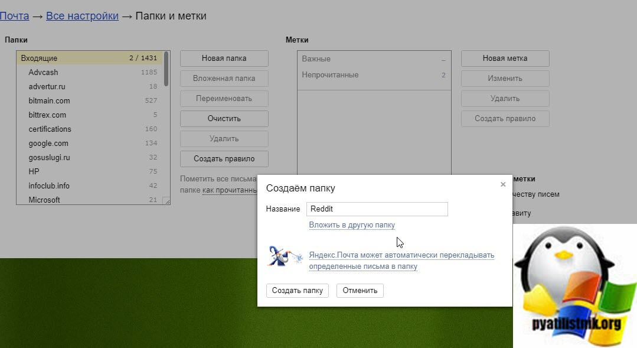Open the Все настройки breadcrumb link

tap(82, 16)
